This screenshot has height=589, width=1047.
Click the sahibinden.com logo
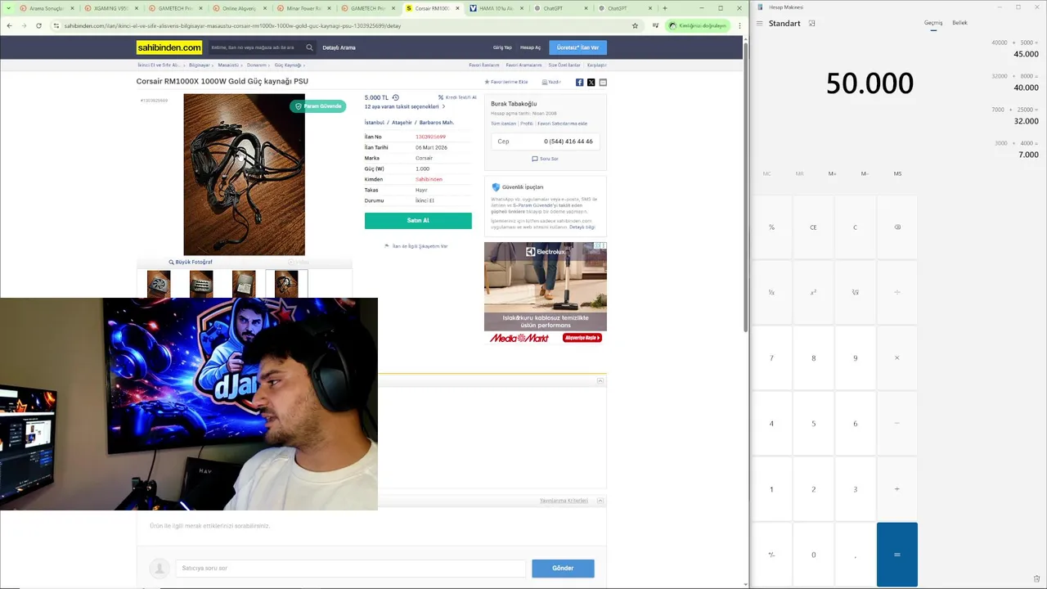(x=169, y=47)
